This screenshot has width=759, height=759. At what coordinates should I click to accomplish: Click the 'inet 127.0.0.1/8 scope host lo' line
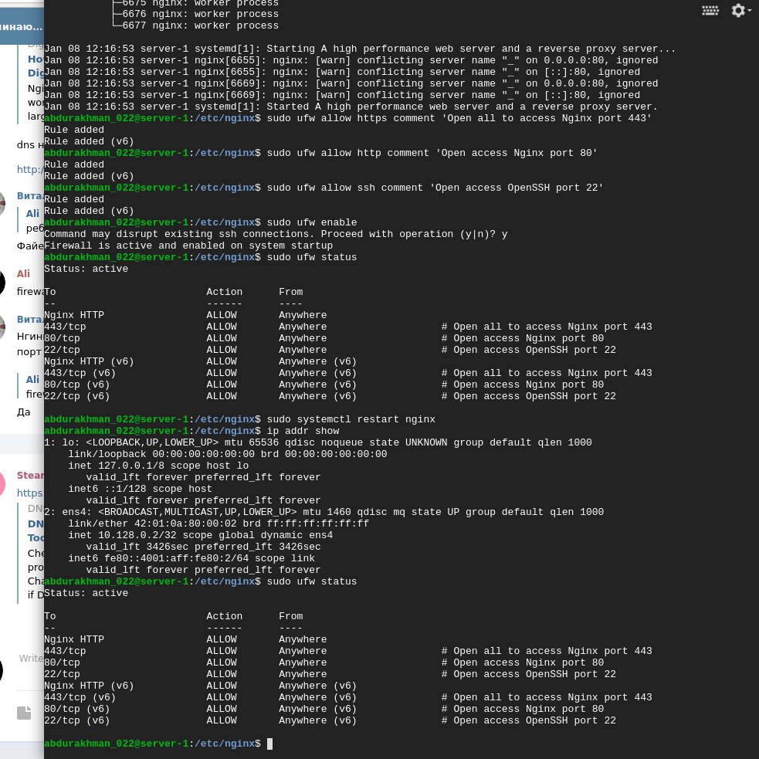pos(158,466)
